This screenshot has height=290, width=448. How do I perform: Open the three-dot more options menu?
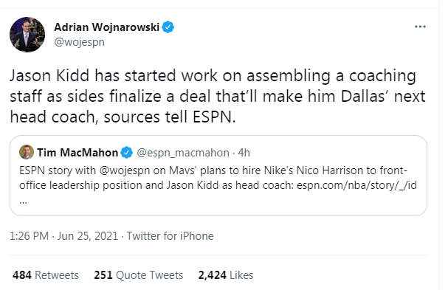[420, 27]
